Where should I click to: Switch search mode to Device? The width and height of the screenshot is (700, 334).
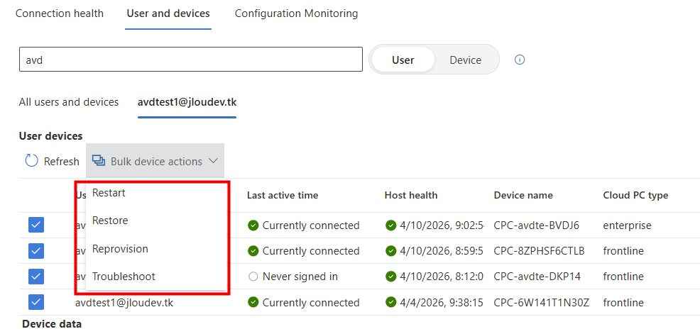coord(465,60)
